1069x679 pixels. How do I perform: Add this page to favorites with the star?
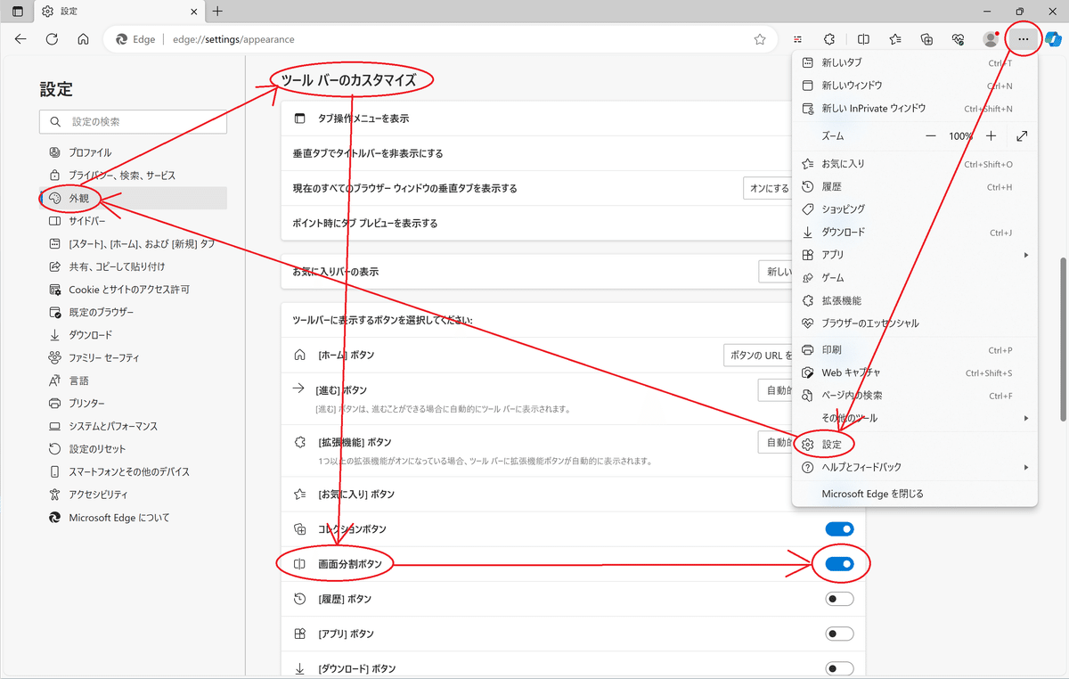760,39
